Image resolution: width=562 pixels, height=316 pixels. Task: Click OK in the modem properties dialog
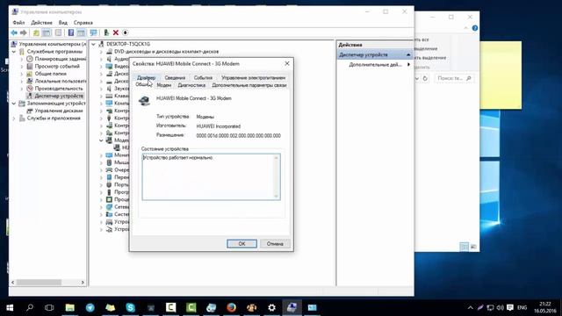pyautogui.click(x=241, y=244)
